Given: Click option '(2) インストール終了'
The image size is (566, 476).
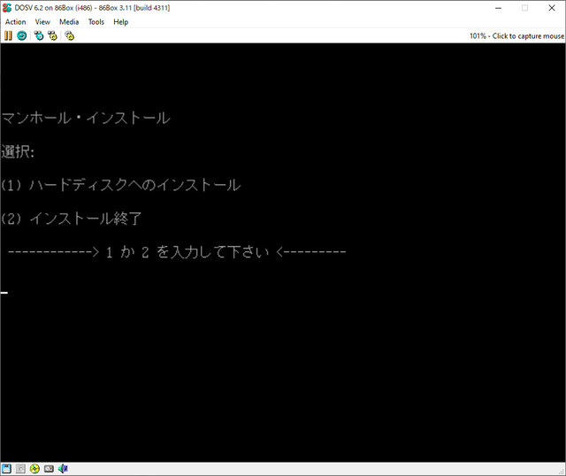Looking at the screenshot, I should (x=71, y=219).
